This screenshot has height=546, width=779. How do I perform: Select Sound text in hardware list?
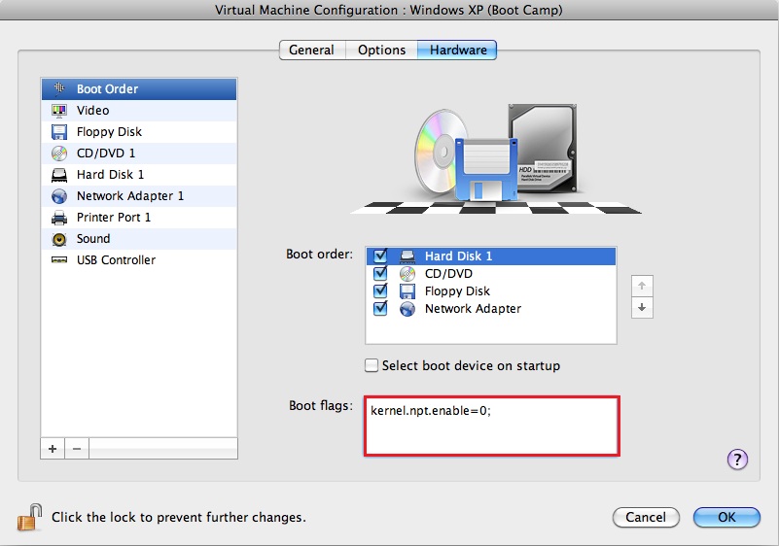93,239
